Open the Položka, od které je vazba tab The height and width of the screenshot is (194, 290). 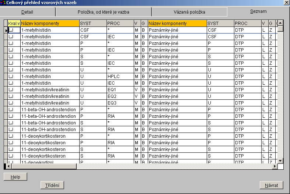103,12
